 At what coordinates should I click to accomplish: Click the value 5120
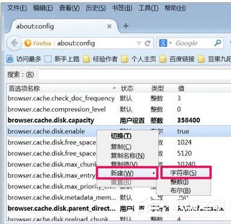(x=184, y=153)
